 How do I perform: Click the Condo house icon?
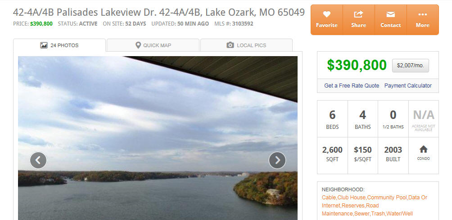(x=424, y=149)
